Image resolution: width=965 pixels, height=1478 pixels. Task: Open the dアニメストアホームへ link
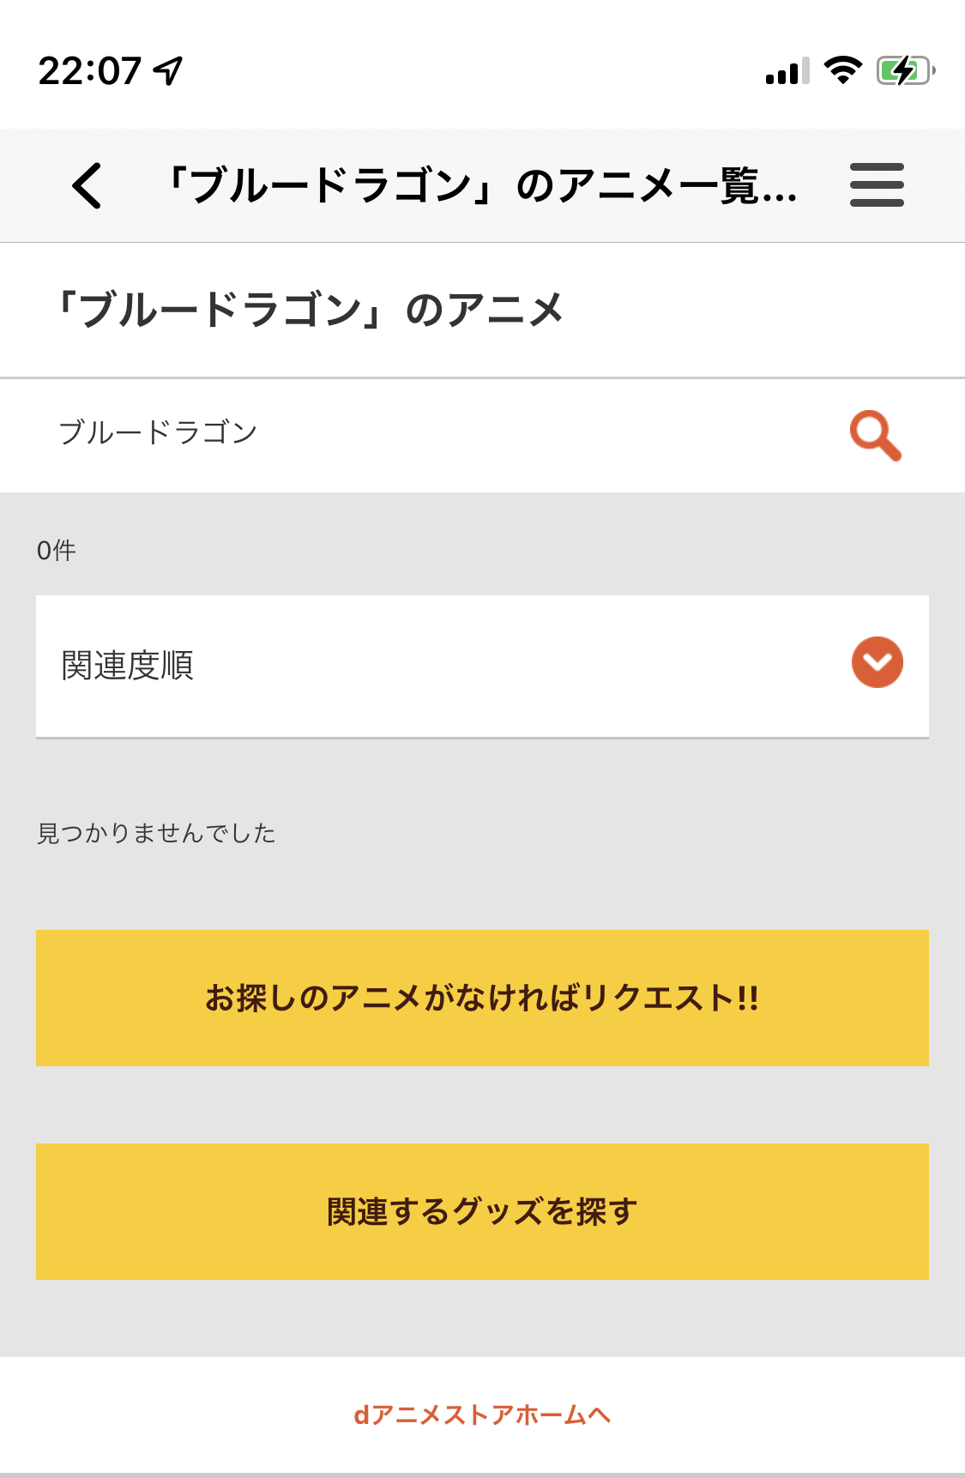pyautogui.click(x=482, y=1415)
